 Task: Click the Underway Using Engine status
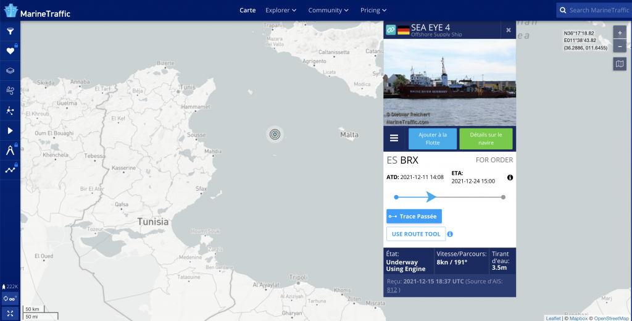click(x=405, y=265)
